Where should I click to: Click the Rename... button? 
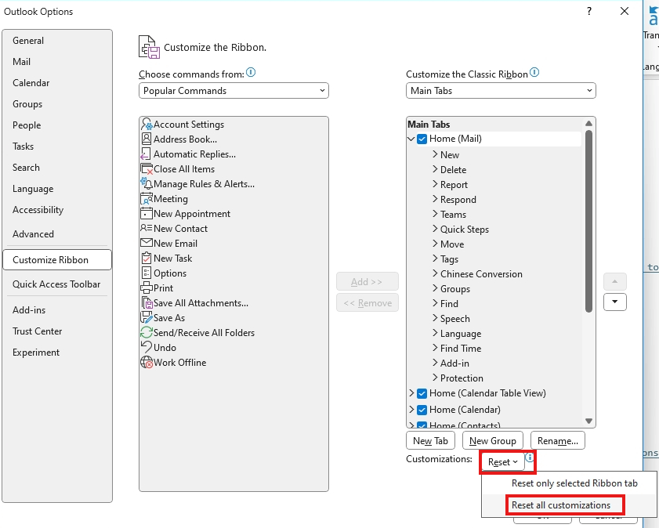pos(558,440)
